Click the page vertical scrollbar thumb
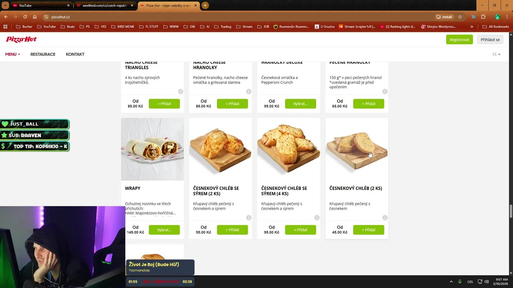 click(511, 211)
